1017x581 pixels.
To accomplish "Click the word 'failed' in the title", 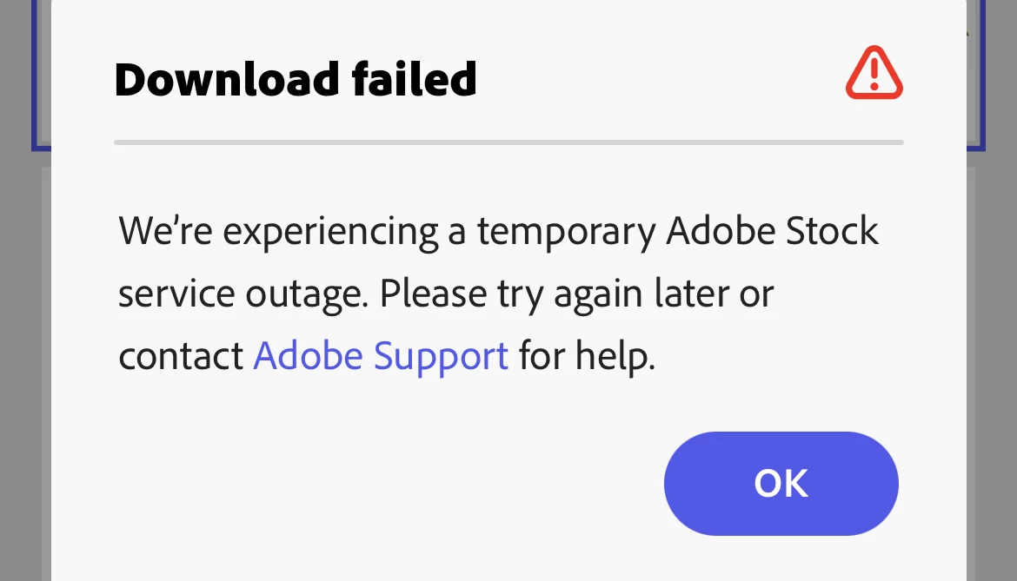I will tap(414, 79).
